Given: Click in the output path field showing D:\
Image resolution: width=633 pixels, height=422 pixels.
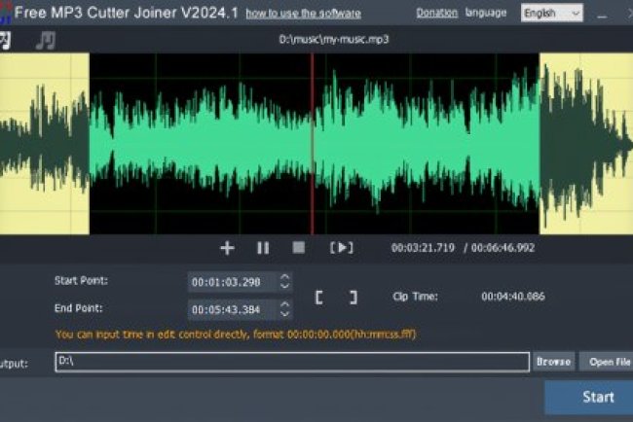Looking at the screenshot, I should coord(292,362).
